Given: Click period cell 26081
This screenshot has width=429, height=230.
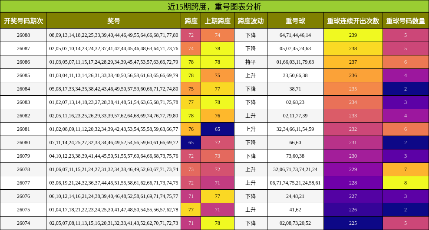Looking at the screenshot, I should tap(23, 129).
